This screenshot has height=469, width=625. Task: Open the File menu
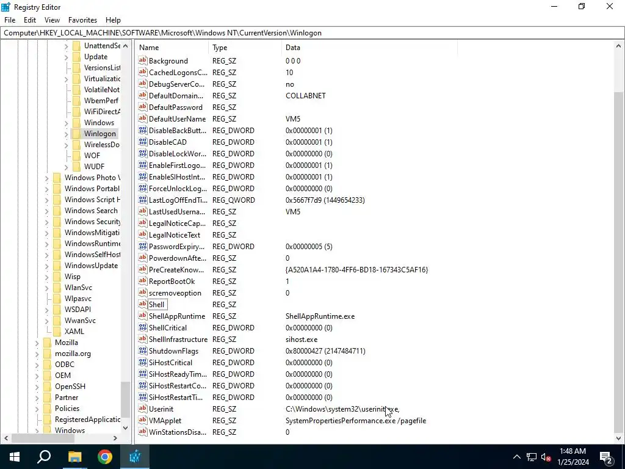(10, 20)
